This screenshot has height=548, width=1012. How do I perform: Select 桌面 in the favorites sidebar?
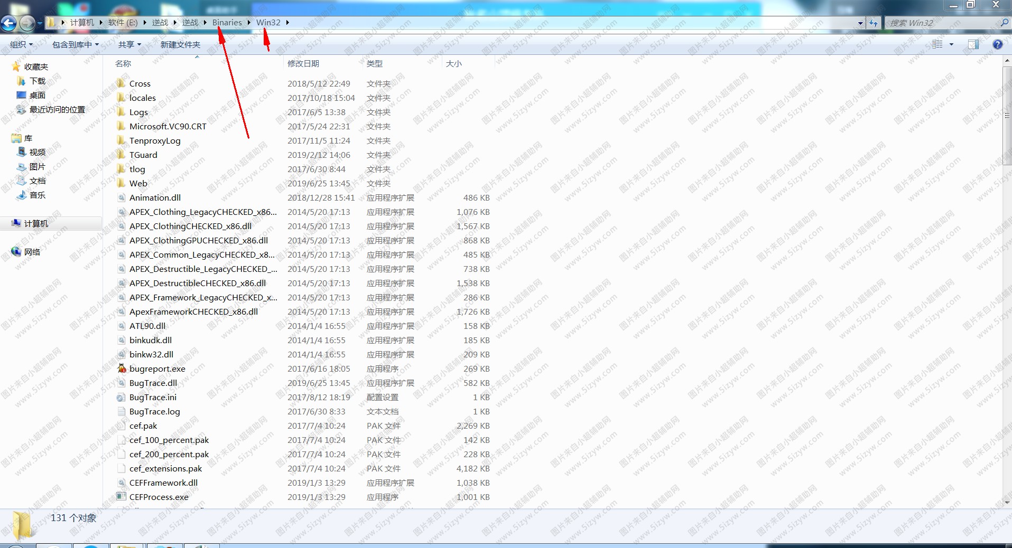point(37,95)
